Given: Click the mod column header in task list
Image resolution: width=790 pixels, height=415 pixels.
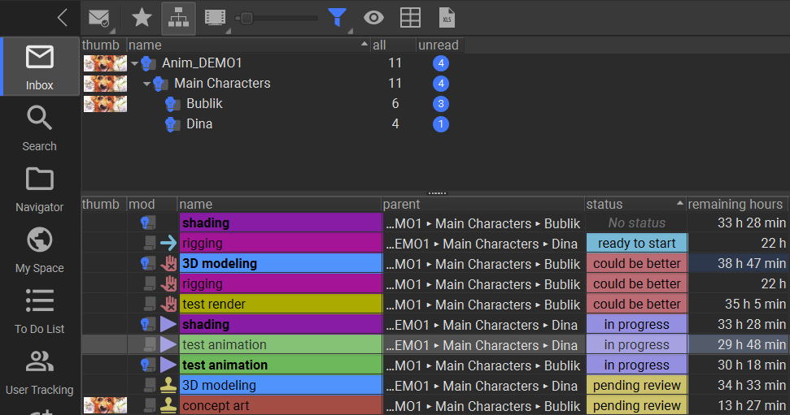Looking at the screenshot, I should click(x=152, y=204).
